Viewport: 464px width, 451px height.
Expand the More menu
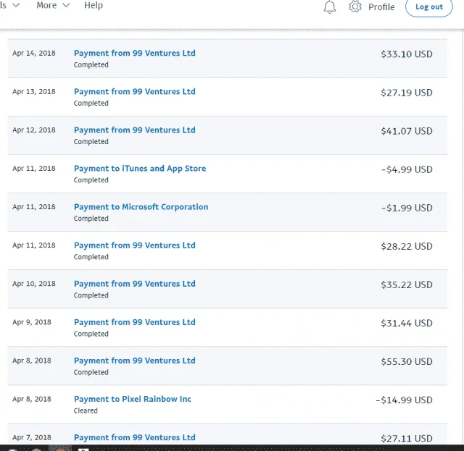(53, 5)
